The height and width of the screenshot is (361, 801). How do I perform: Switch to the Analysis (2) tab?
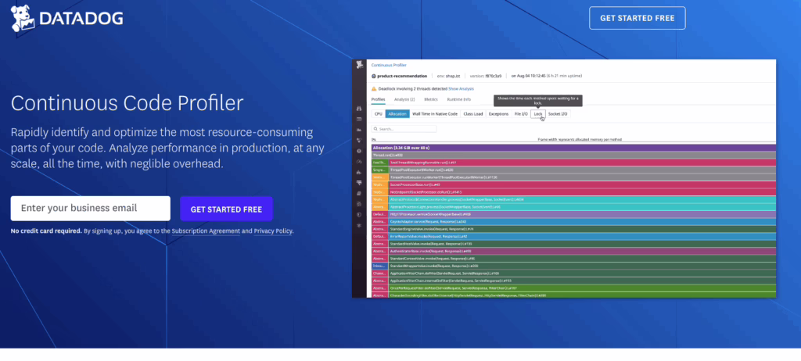[x=404, y=99]
